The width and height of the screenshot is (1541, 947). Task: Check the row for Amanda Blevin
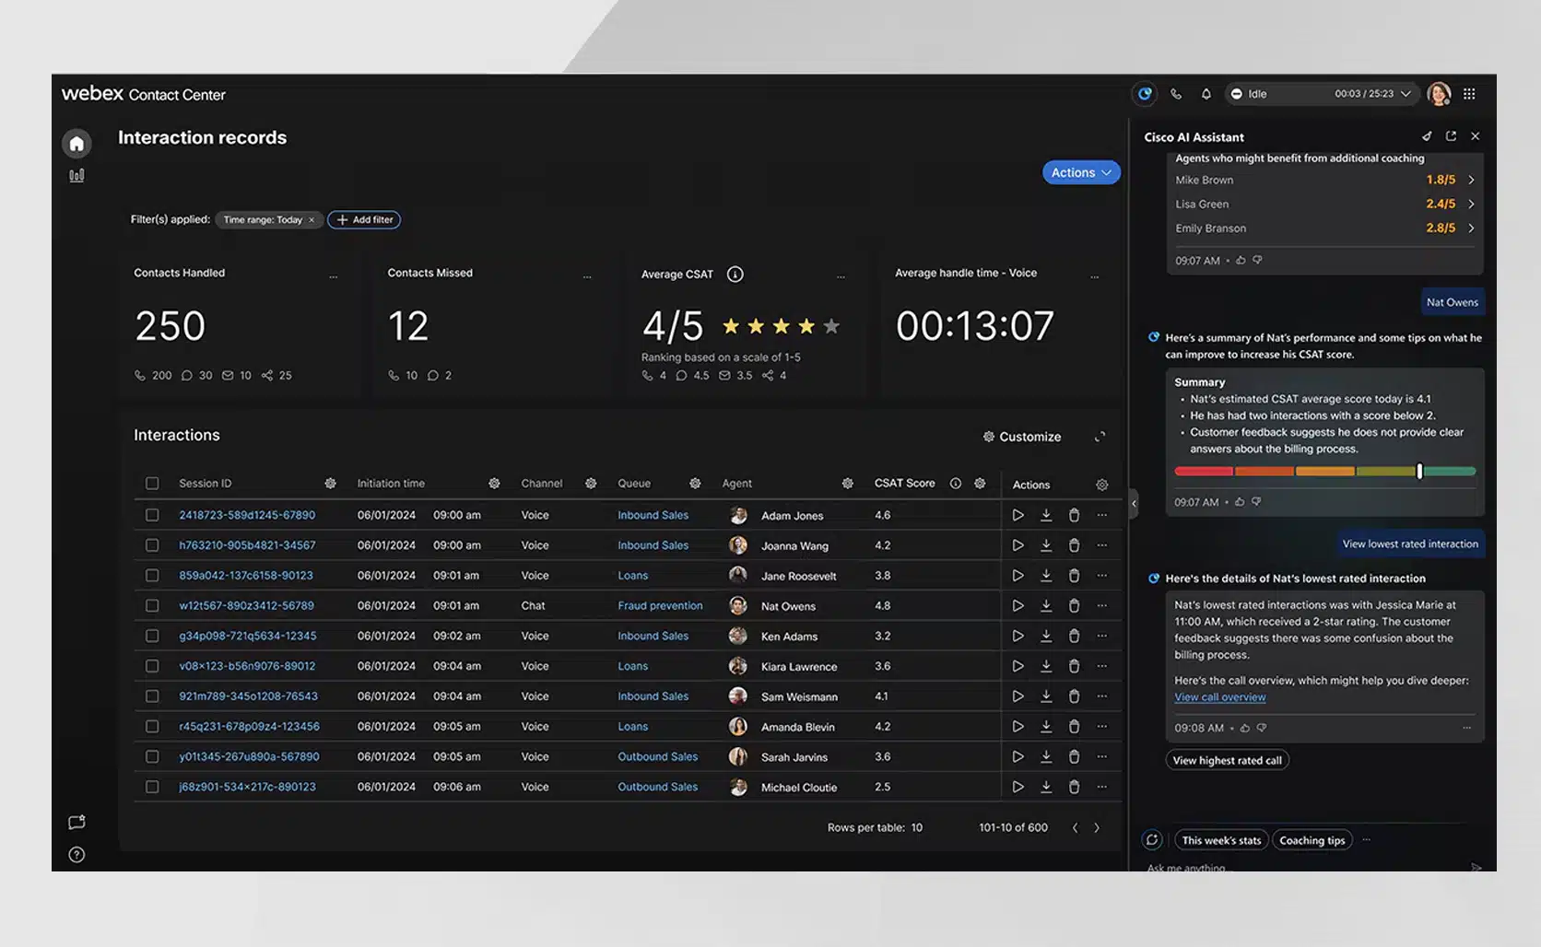(x=152, y=727)
